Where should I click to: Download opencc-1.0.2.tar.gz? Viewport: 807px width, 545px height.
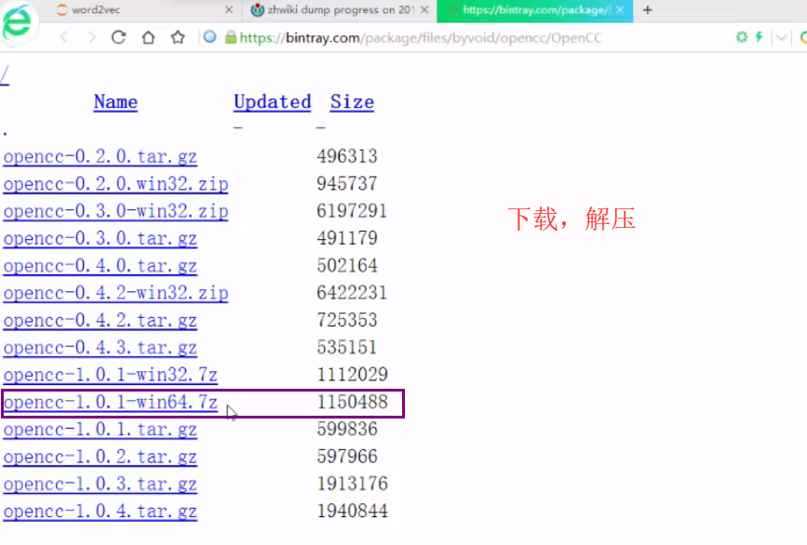click(x=100, y=456)
